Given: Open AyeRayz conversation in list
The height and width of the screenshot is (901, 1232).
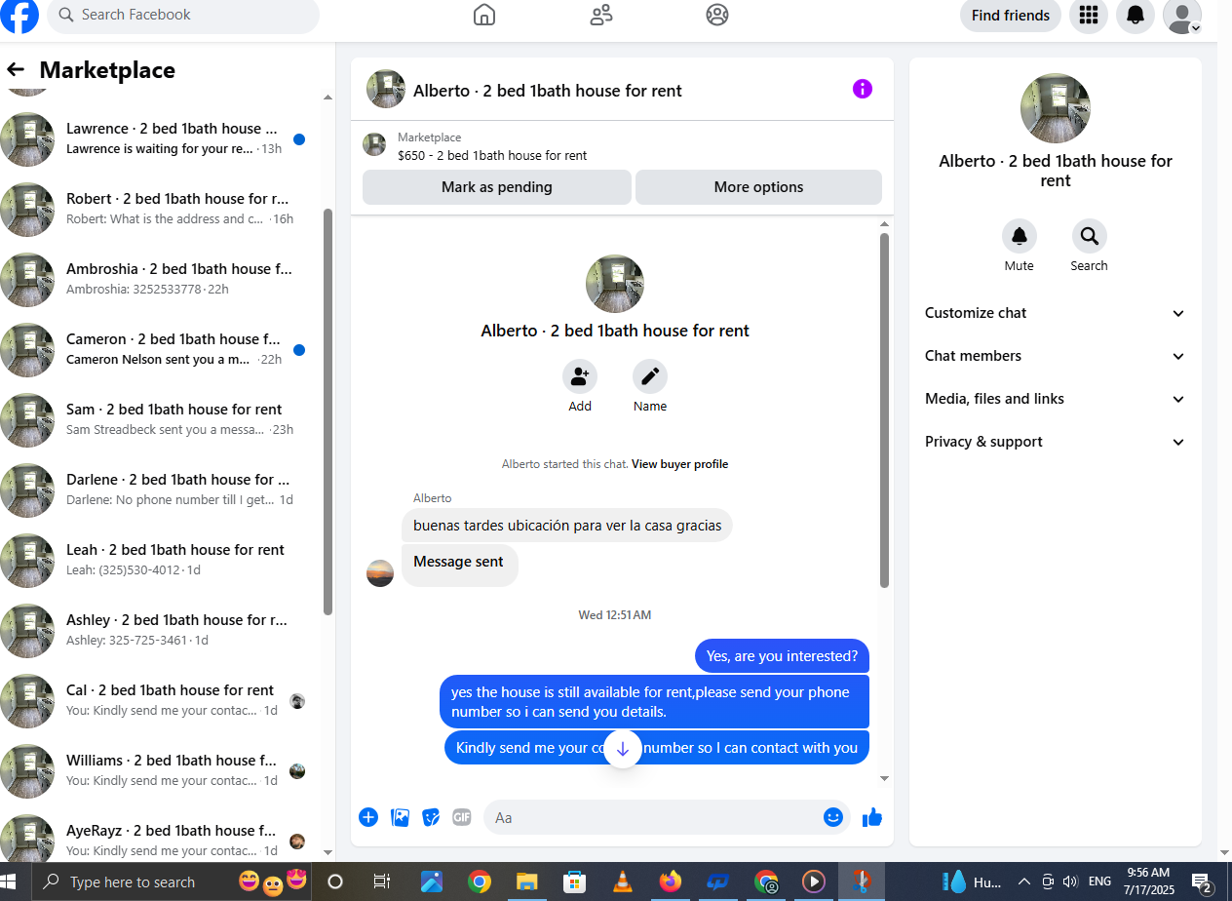Looking at the screenshot, I should pos(161,839).
